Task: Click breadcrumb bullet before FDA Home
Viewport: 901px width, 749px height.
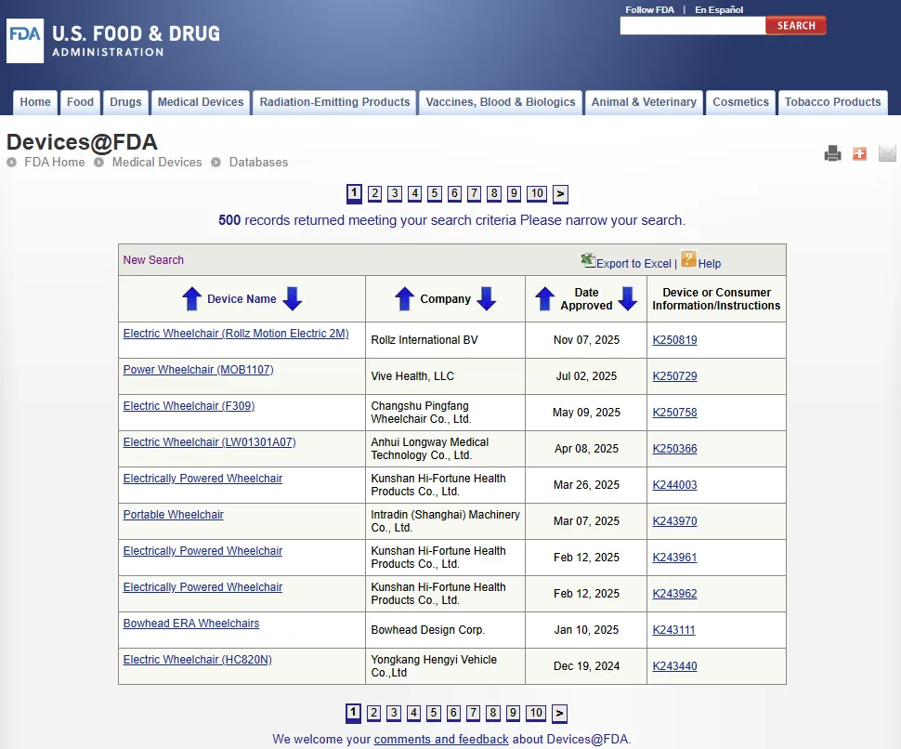Action: [11, 163]
